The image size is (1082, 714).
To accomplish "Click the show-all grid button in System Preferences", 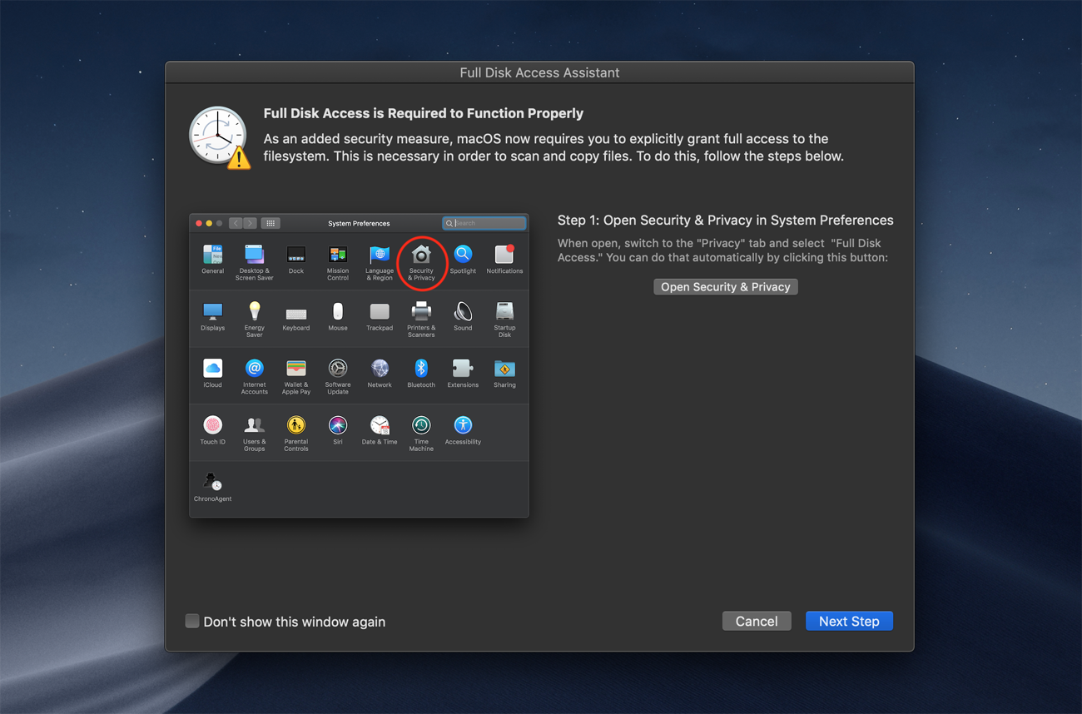I will tap(270, 223).
